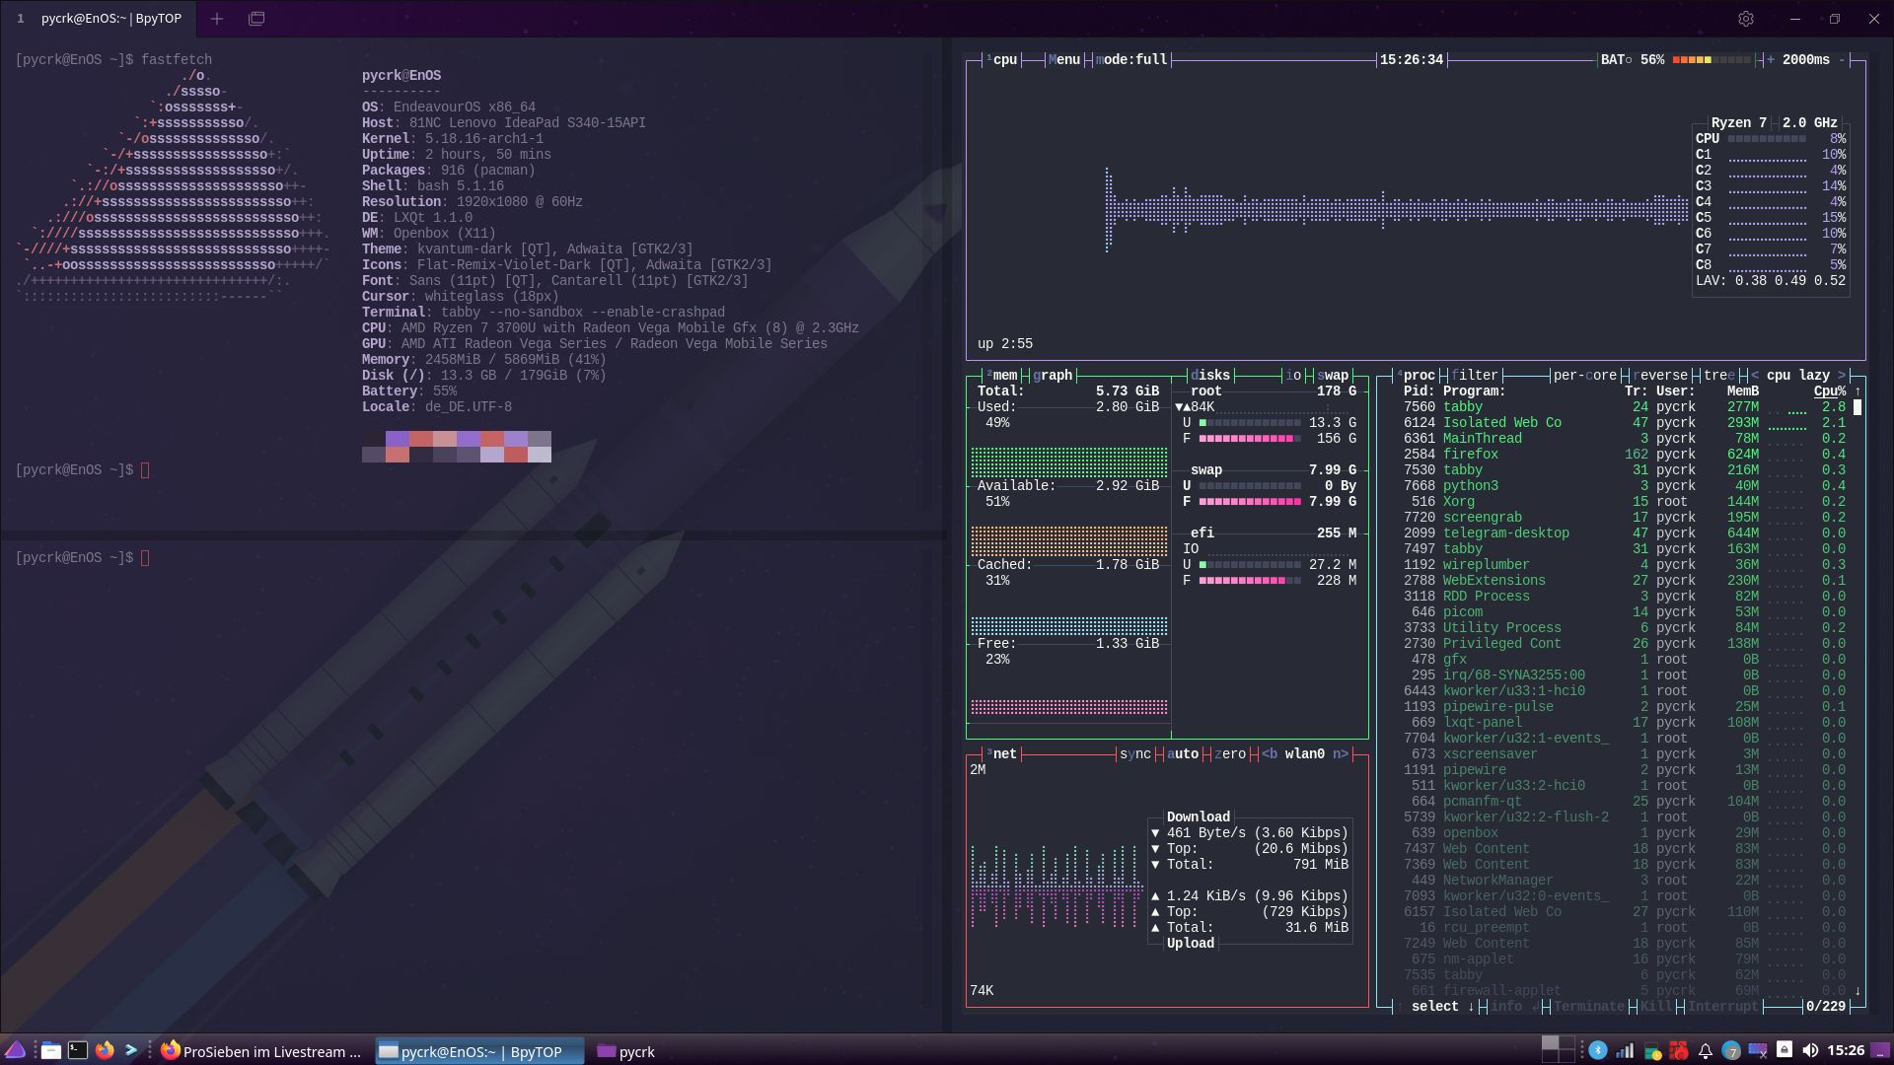Toggle disk io mode
1894x1065 pixels.
click(1293, 376)
